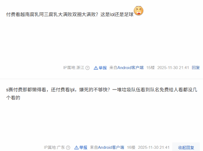Click the divider line between 15楼 and 16楼
The height and width of the screenshot is (151, 203).
101,79
